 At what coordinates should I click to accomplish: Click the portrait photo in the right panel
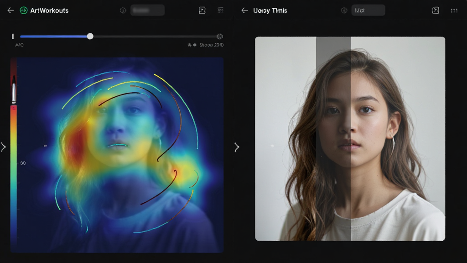350,139
